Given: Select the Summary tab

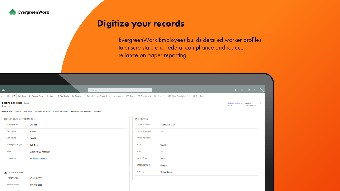Looking at the screenshot, I should [7, 112].
